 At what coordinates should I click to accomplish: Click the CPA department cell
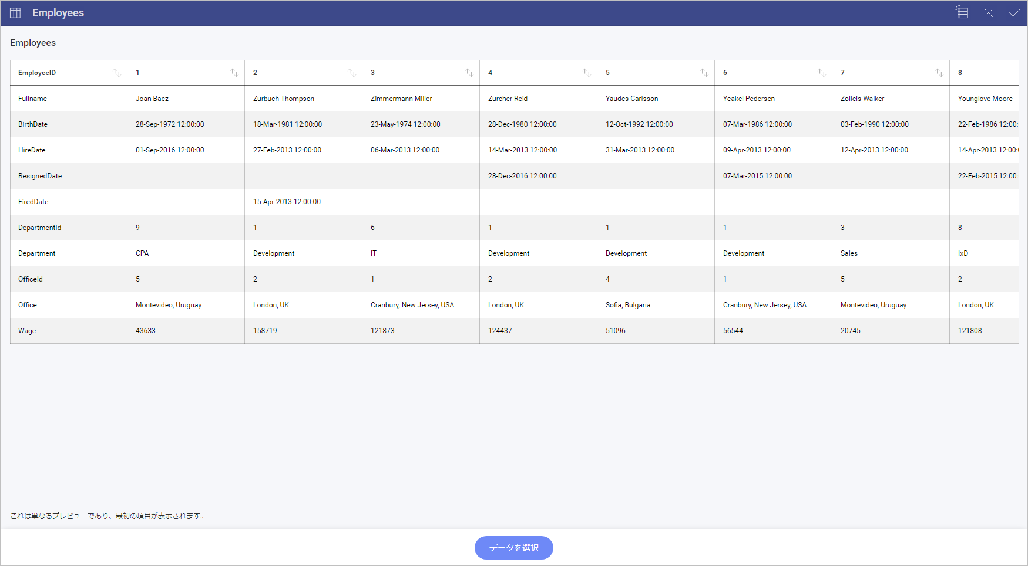(186, 253)
